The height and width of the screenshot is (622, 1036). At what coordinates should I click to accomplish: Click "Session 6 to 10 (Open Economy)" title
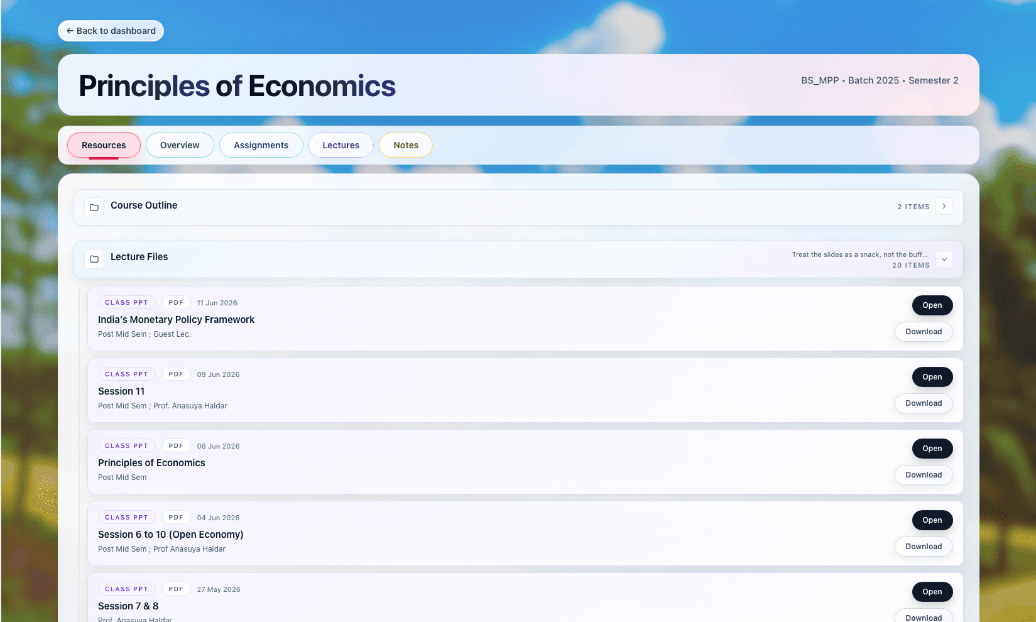(x=170, y=535)
